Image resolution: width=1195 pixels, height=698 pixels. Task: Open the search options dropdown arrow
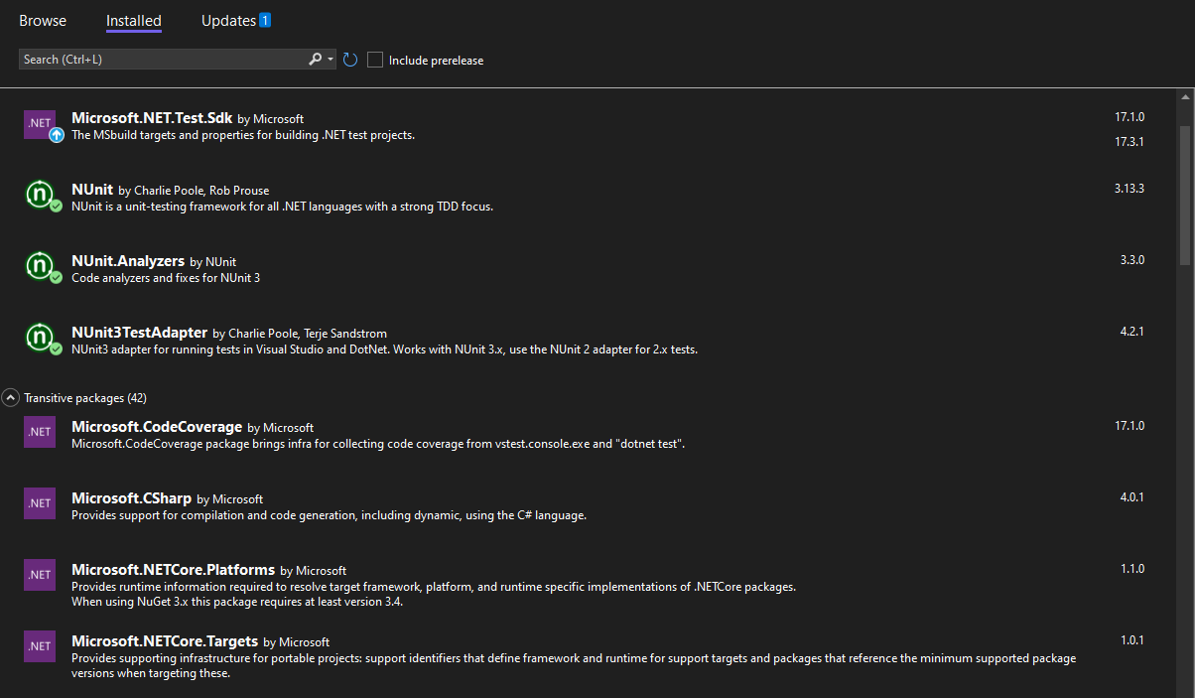331,60
